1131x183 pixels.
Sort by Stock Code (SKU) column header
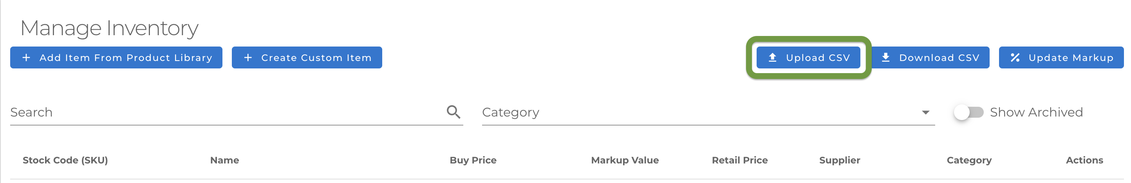(65, 160)
